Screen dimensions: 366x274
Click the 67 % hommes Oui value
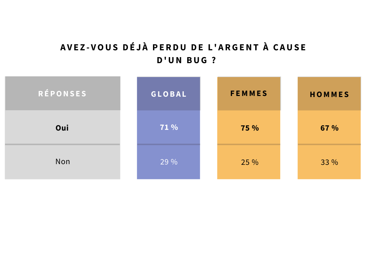point(329,128)
